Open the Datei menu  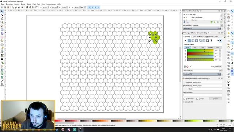[3, 4]
